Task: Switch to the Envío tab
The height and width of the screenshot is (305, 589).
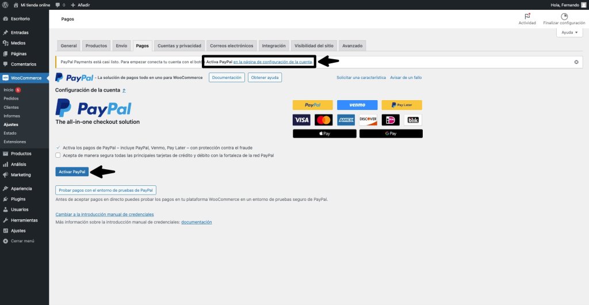Action: tap(121, 46)
